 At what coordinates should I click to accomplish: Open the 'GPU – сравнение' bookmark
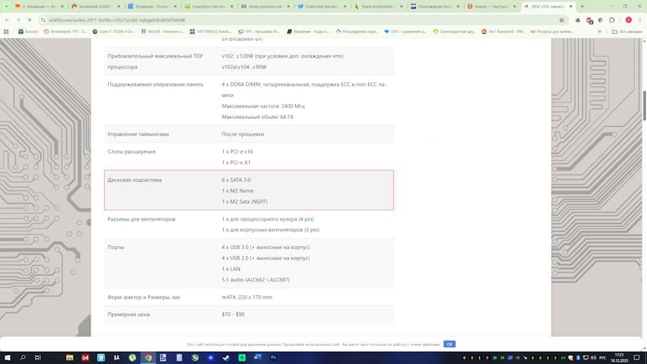pyautogui.click(x=405, y=31)
